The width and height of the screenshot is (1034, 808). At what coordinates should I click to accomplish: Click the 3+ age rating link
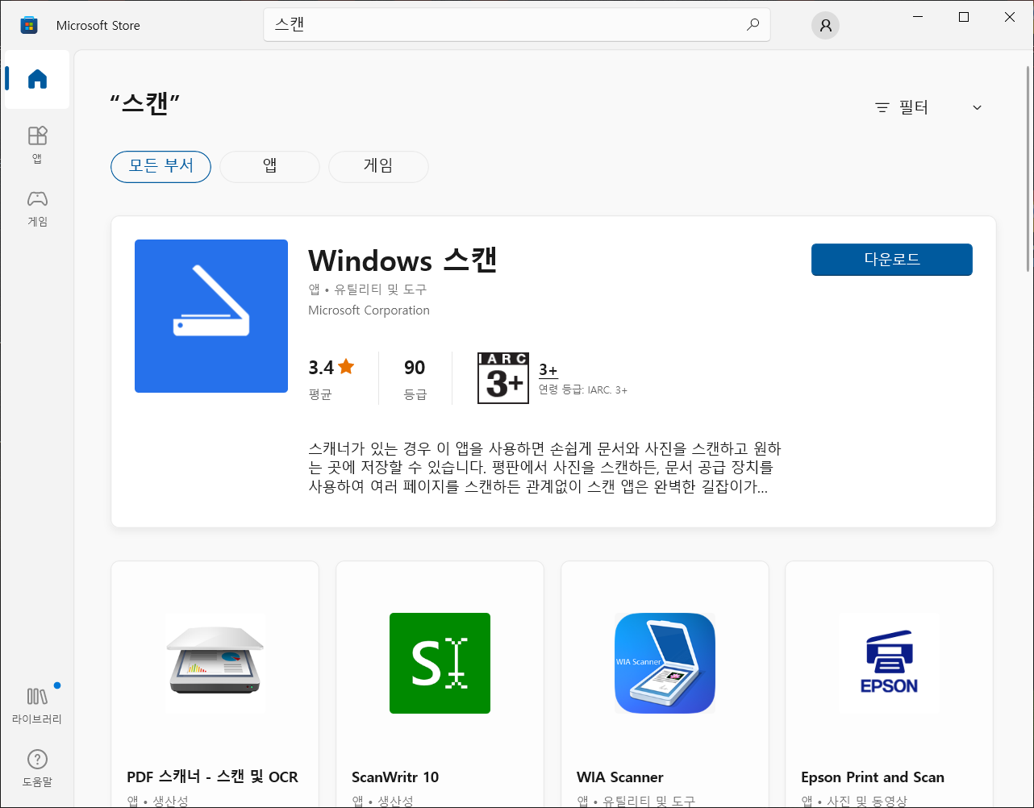548,370
